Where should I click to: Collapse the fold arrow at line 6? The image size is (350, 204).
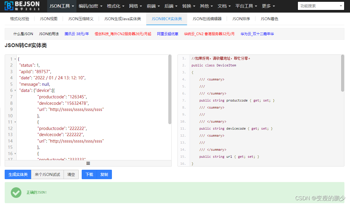[x=15, y=90]
